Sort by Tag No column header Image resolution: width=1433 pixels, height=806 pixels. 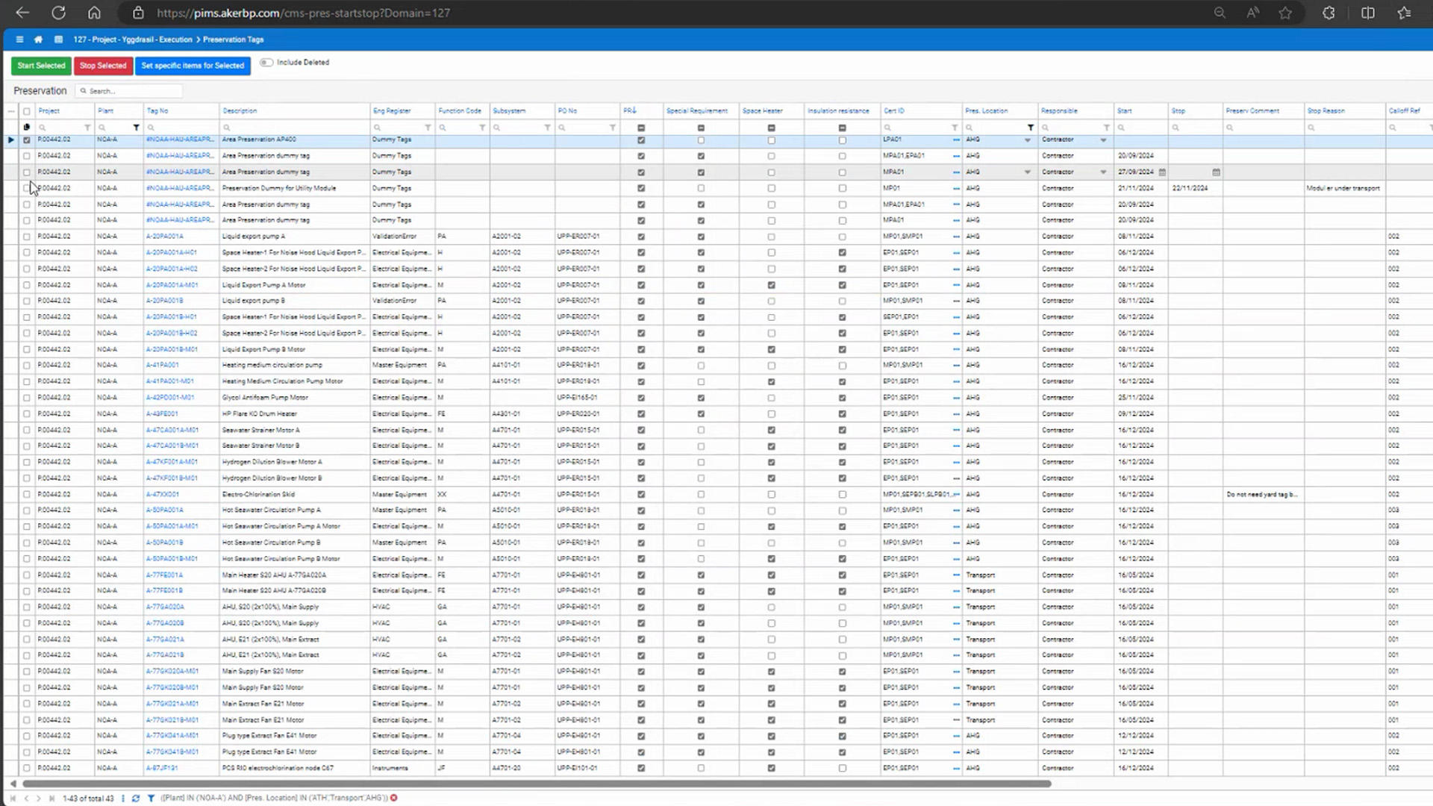(x=157, y=110)
